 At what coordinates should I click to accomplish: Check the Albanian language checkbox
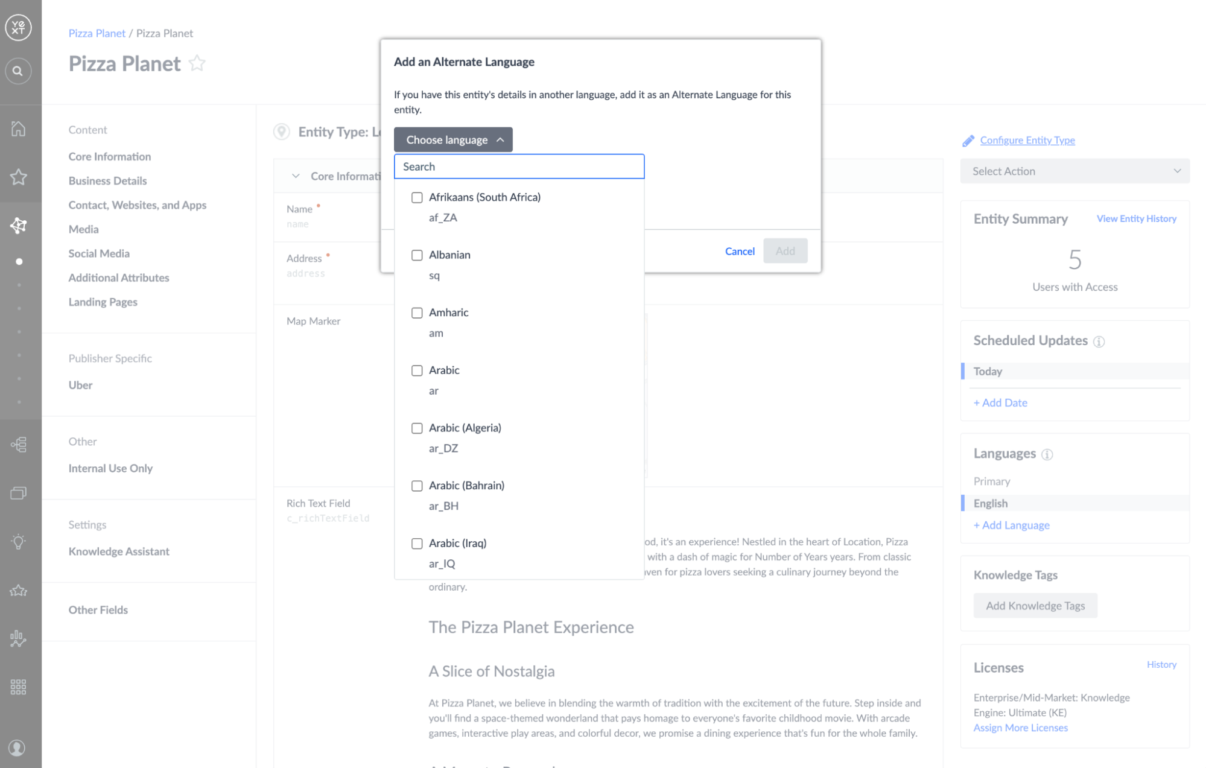click(417, 255)
